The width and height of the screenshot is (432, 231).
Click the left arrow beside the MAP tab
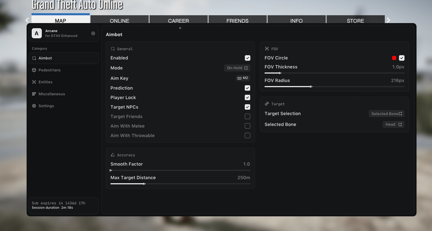click(x=27, y=20)
